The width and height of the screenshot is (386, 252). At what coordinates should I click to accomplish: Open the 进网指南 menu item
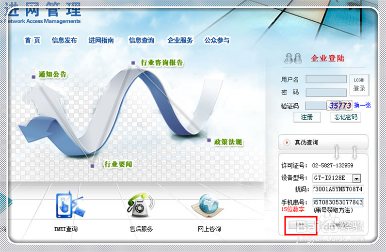point(101,40)
